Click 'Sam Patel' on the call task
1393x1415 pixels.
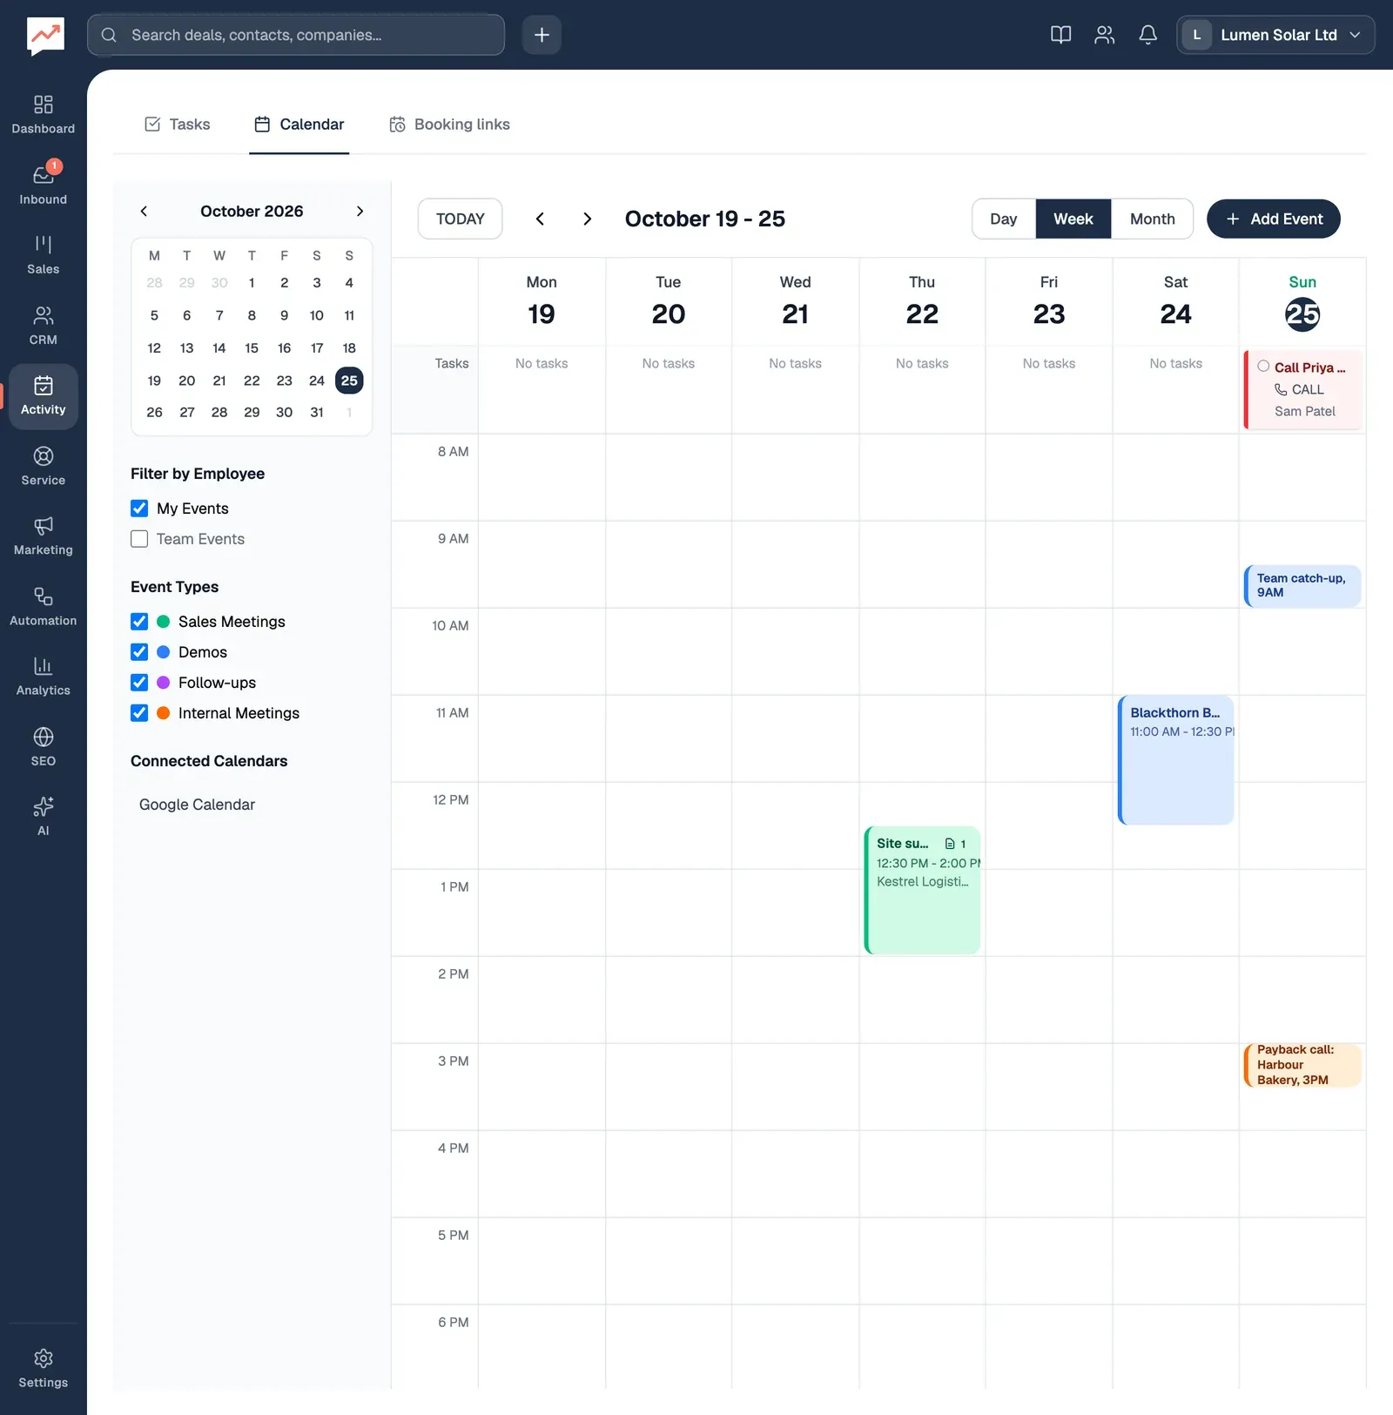pos(1304,411)
